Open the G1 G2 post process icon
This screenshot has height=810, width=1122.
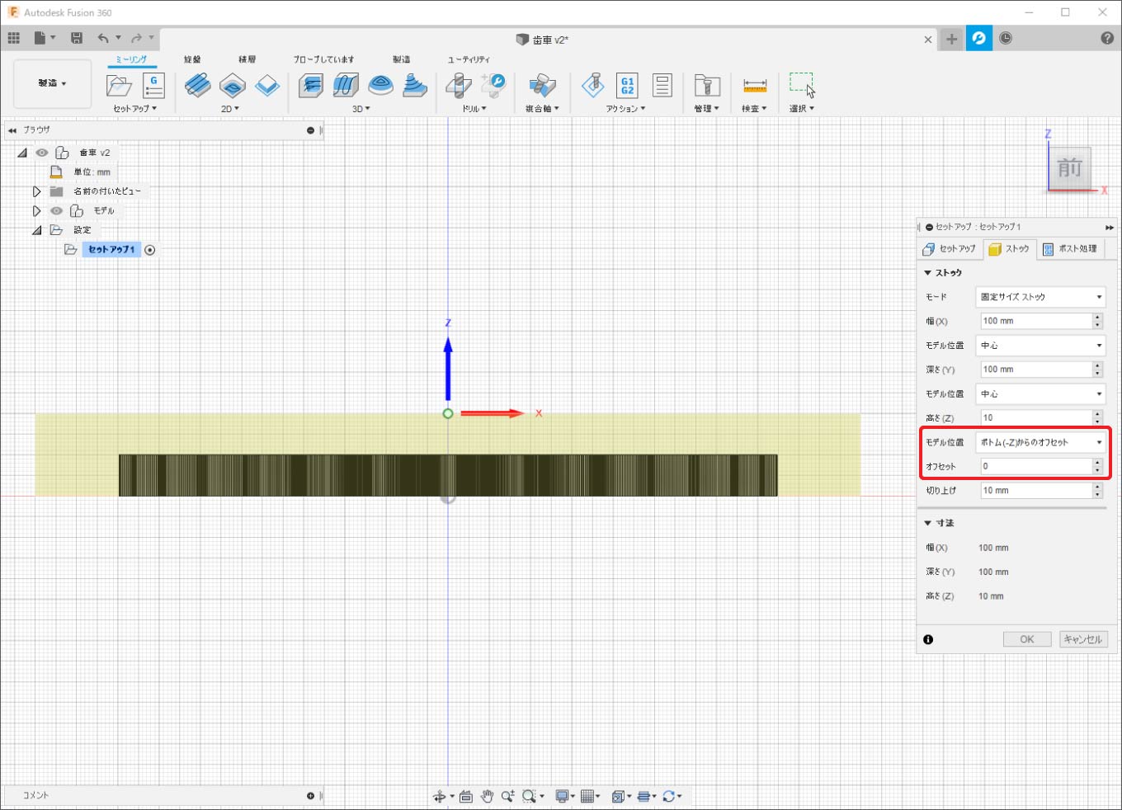[x=627, y=85]
